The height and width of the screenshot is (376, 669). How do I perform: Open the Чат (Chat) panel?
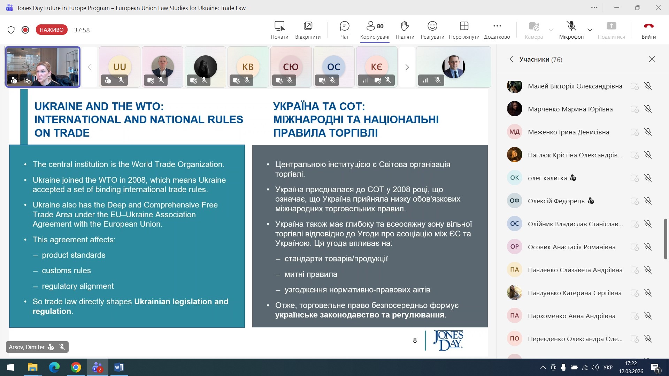pyautogui.click(x=344, y=30)
